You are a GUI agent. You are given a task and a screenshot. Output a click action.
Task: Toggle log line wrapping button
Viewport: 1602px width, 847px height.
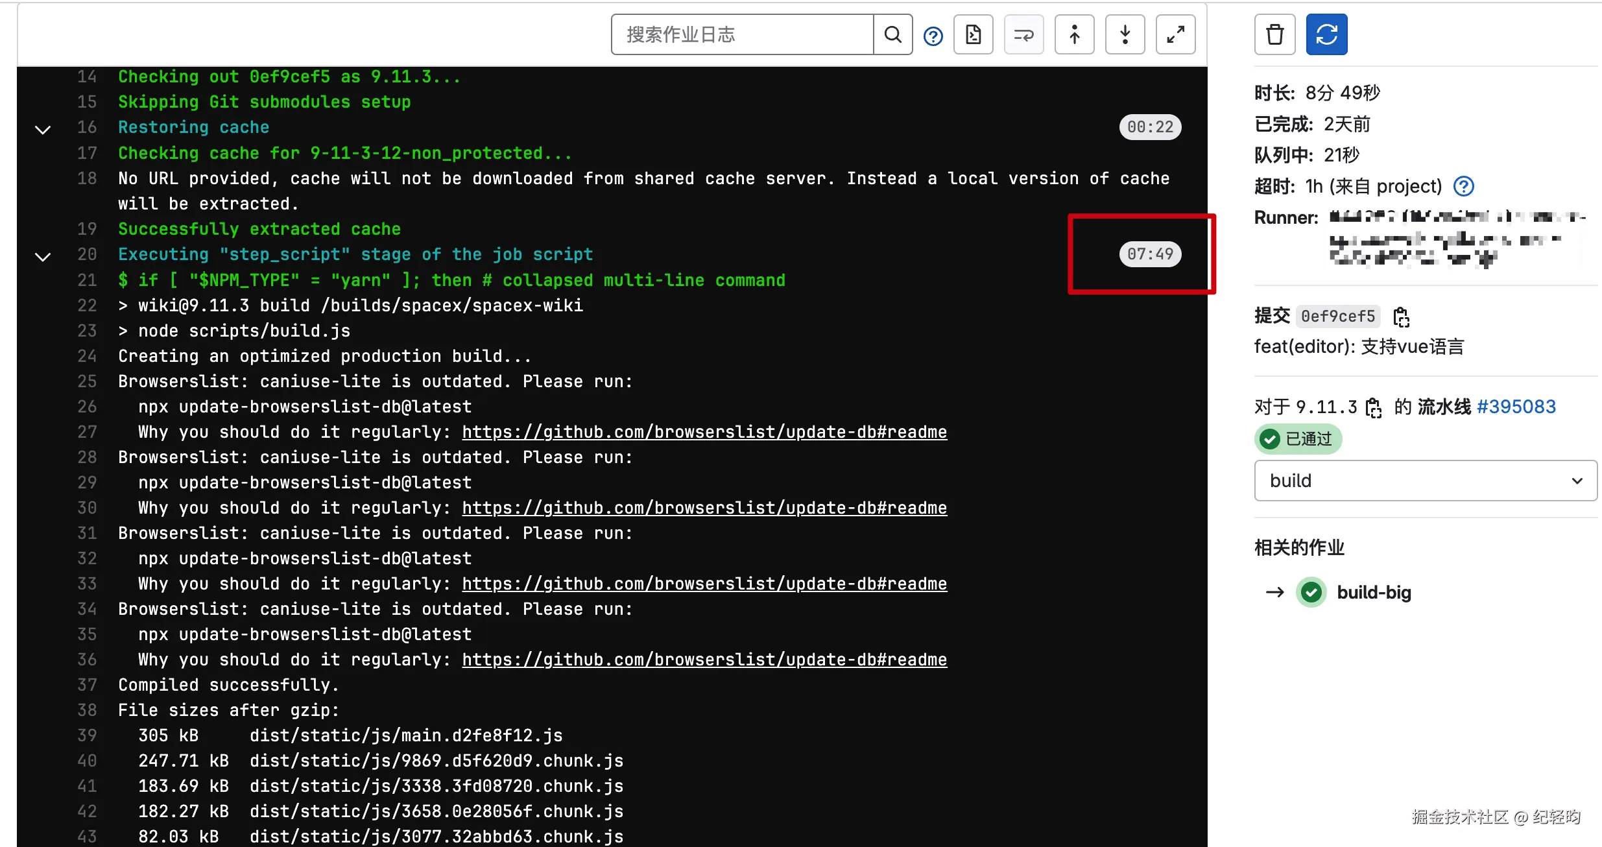[x=1023, y=34]
